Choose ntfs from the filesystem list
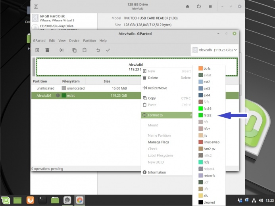This screenshot has height=206, width=275. [206, 162]
